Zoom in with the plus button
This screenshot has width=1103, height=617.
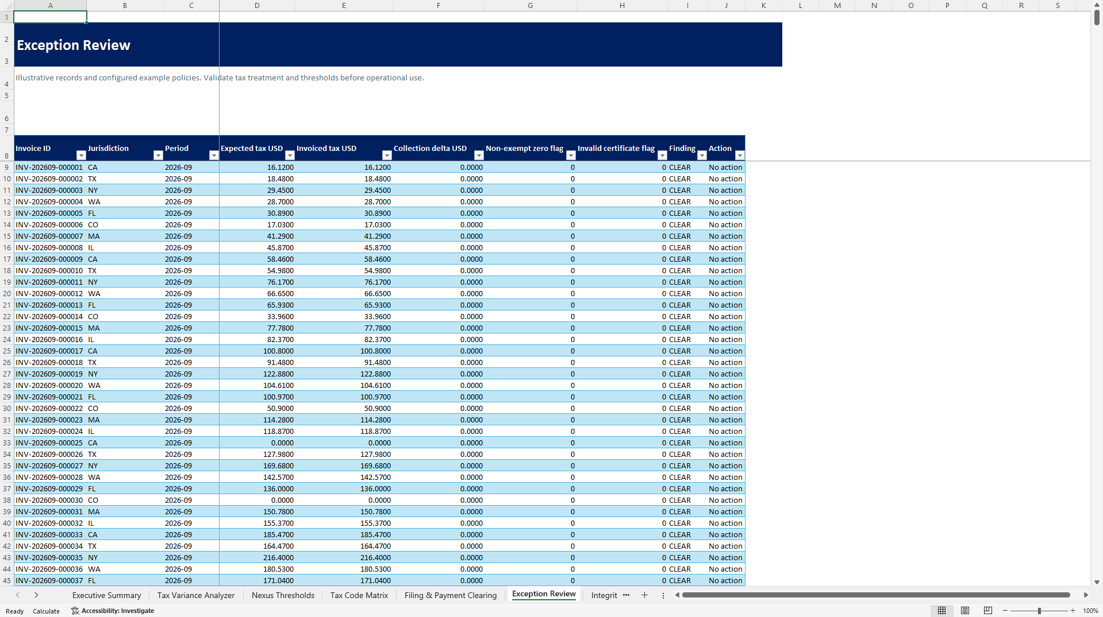[x=1073, y=611]
